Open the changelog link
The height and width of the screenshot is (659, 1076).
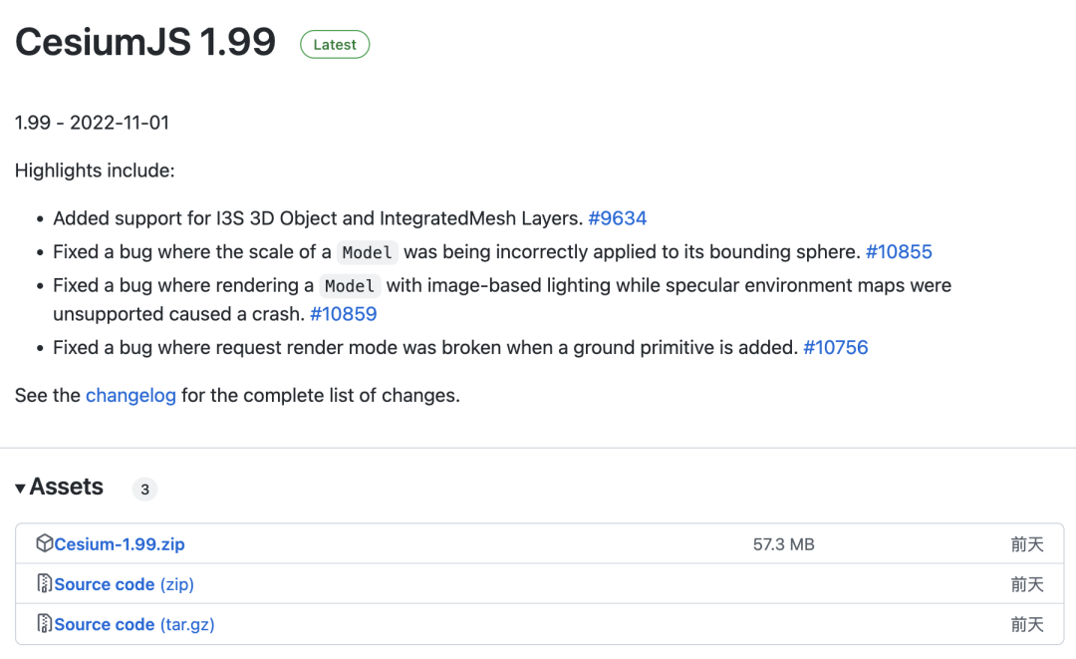click(131, 396)
